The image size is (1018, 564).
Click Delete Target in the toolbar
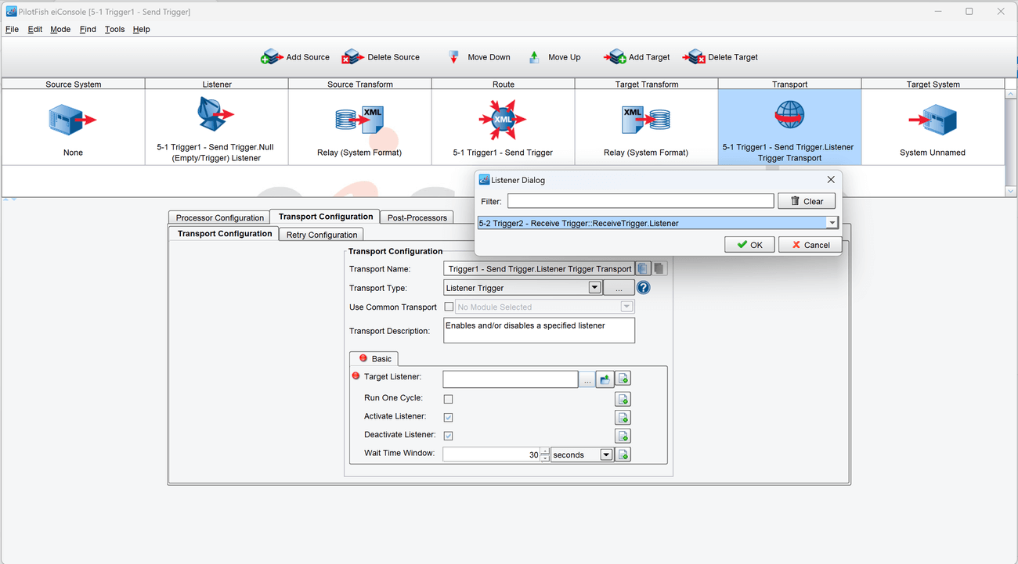[x=720, y=57]
